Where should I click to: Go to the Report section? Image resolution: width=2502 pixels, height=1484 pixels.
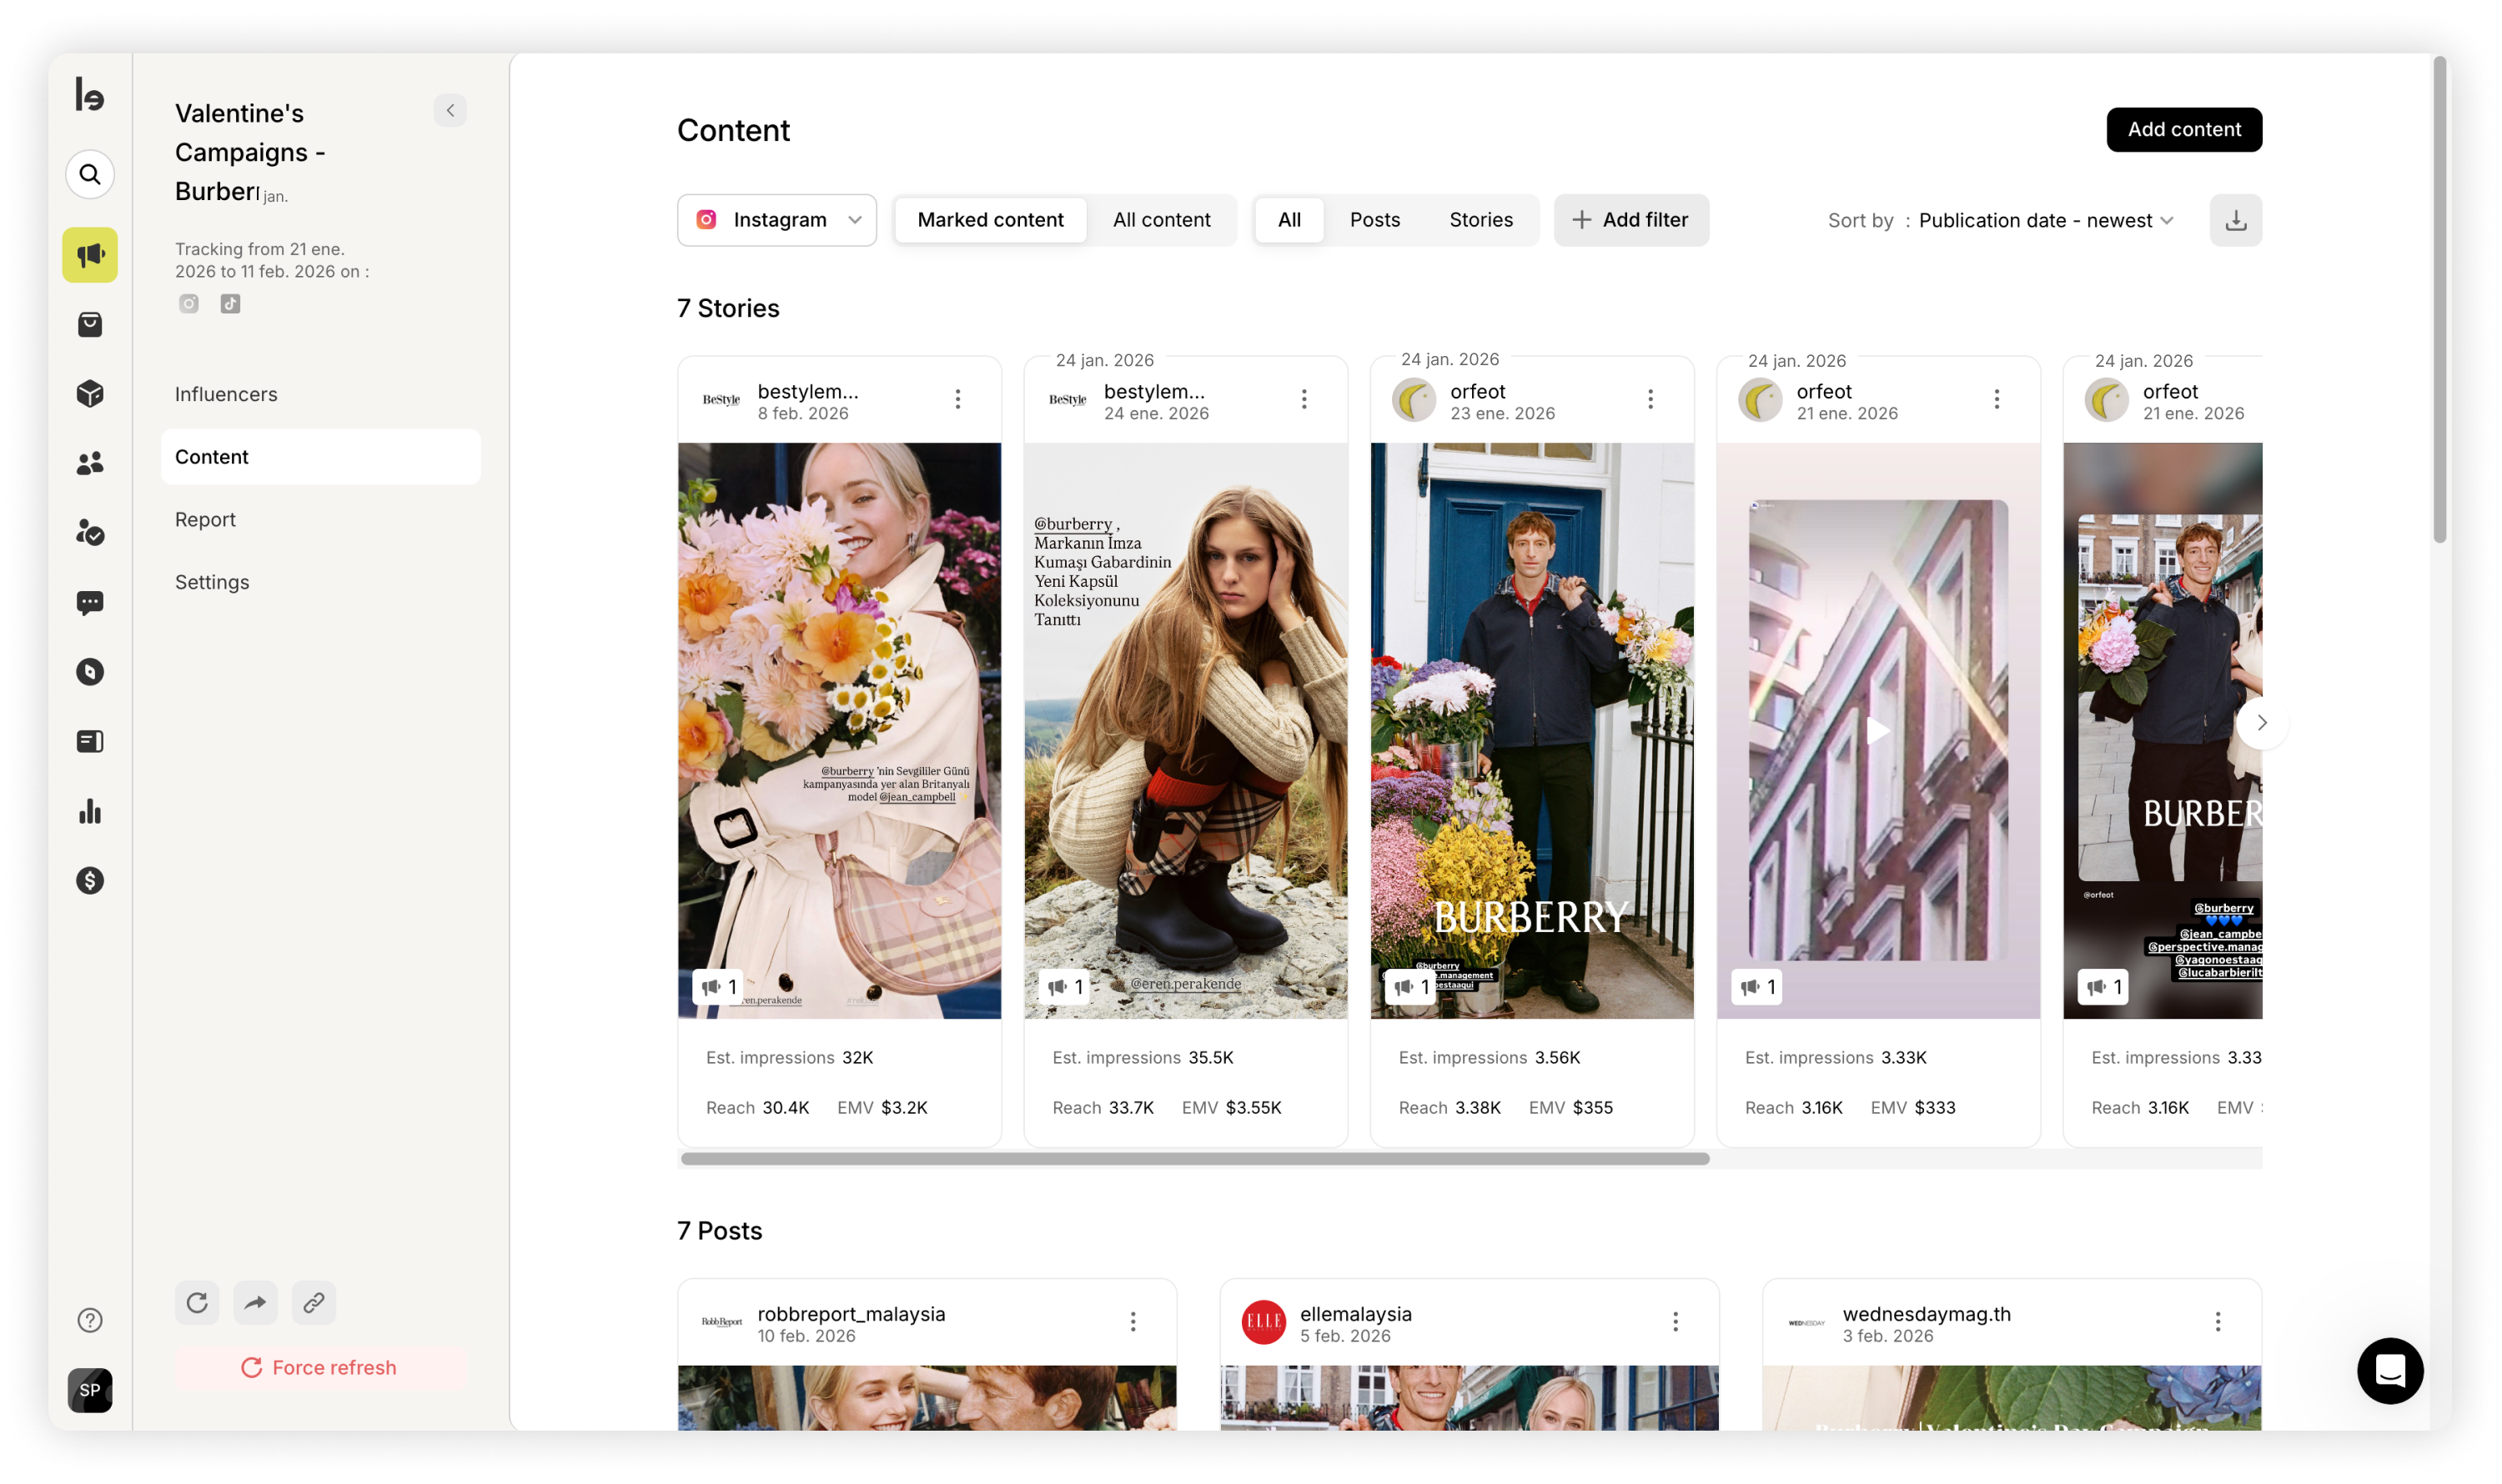pos(205,520)
